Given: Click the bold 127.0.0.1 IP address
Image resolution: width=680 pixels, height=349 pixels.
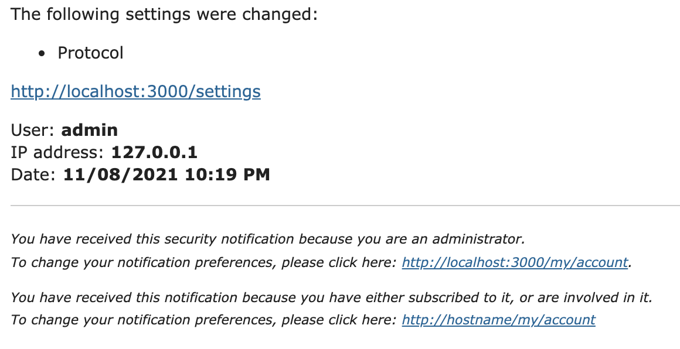Looking at the screenshot, I should tap(154, 152).
